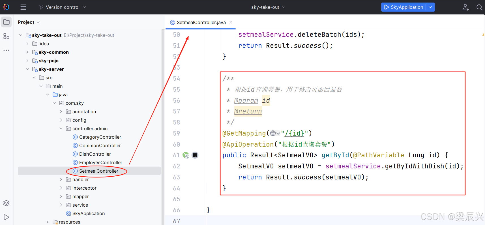Click the DishController class icon
Viewport: 485px width, 225px height.
[x=75, y=154]
